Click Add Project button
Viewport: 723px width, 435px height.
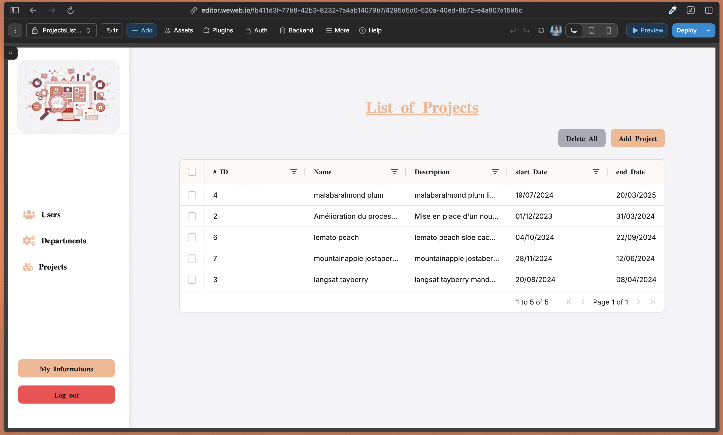pos(638,138)
